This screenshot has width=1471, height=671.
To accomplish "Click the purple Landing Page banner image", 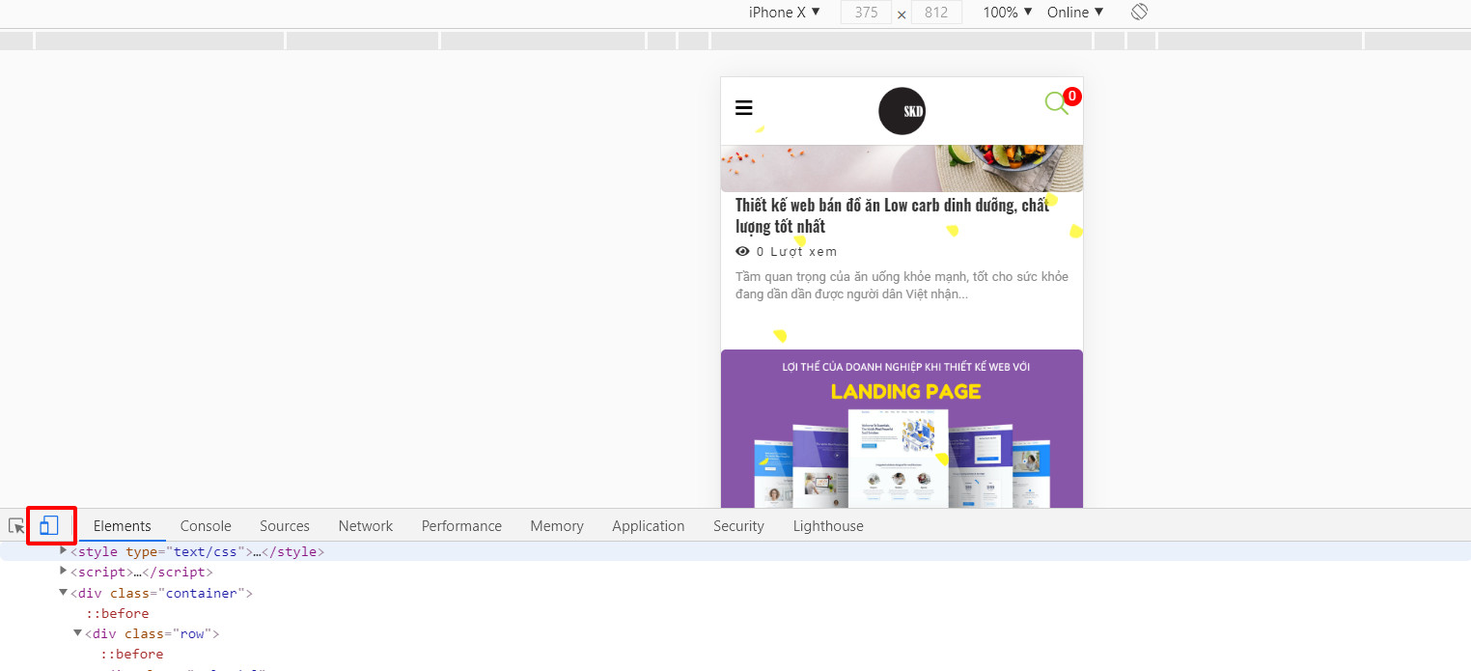I will pos(902,428).
